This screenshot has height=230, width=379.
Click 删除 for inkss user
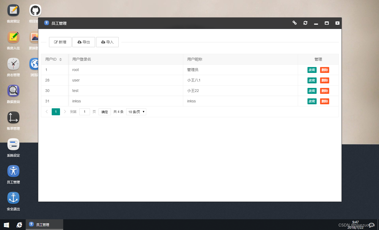tap(325, 101)
